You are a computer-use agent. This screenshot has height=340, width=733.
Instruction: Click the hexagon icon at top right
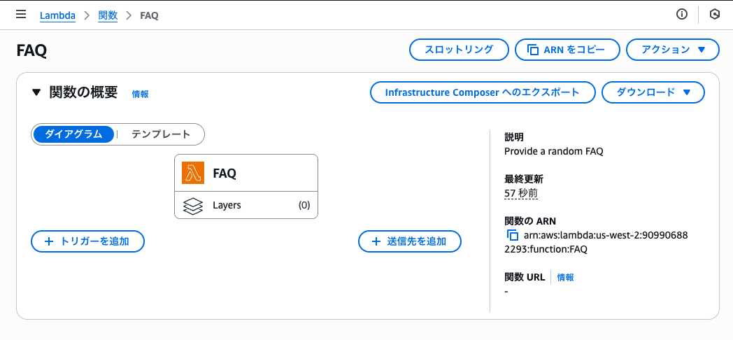(714, 15)
